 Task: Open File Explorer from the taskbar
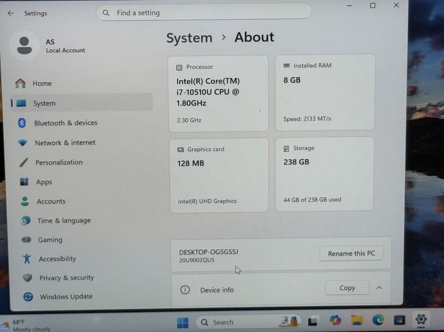pos(357,320)
